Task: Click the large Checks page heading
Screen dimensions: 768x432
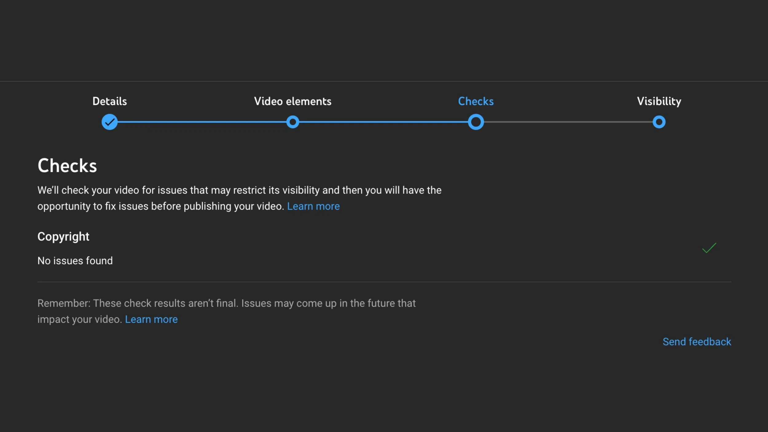Action: (67, 166)
